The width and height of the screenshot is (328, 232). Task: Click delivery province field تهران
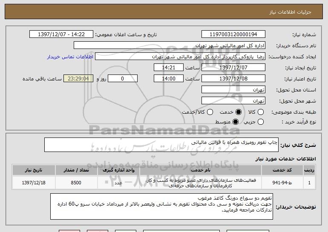pyautogui.click(x=233, y=90)
